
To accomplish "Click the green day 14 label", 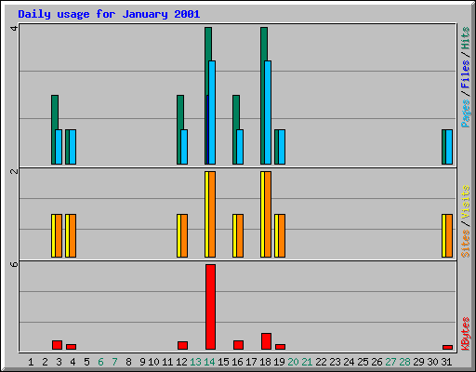I will [x=209, y=362].
